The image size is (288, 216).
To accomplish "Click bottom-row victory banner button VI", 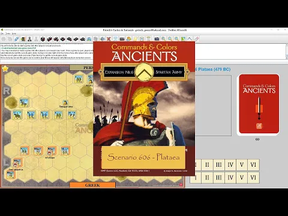I will pyautogui.click(x=253, y=178).
